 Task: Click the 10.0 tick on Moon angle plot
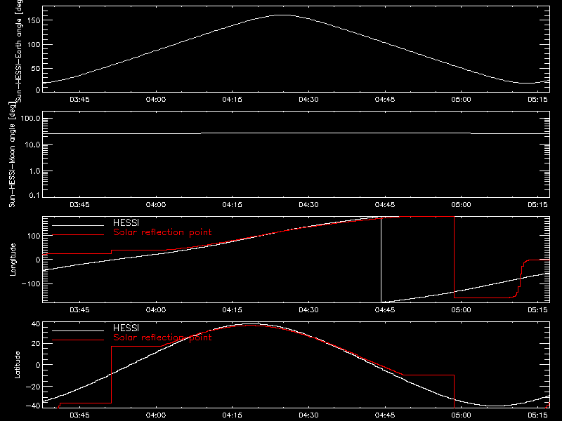[32, 145]
